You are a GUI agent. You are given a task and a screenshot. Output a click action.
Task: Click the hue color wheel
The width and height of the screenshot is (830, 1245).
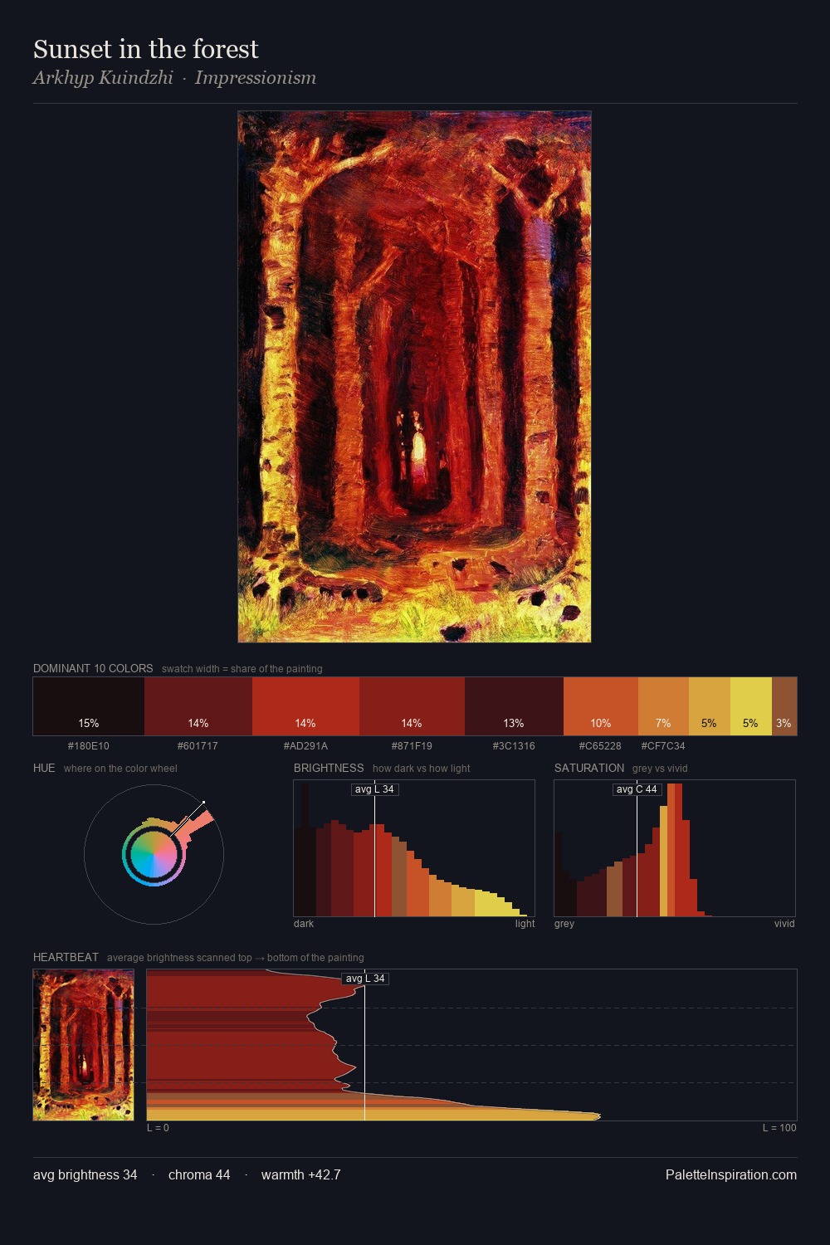[154, 854]
